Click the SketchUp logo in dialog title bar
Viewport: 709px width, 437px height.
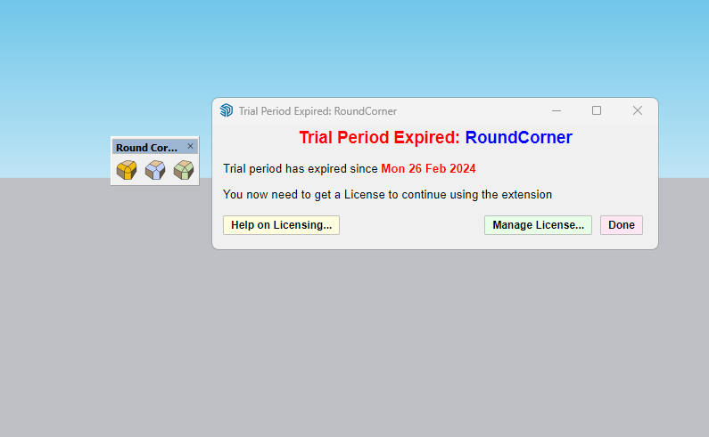(x=227, y=110)
